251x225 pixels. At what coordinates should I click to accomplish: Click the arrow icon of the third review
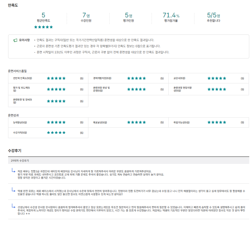(13, 206)
